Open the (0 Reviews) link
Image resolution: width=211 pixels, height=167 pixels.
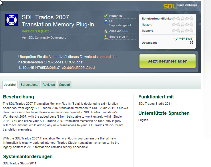[184, 38]
